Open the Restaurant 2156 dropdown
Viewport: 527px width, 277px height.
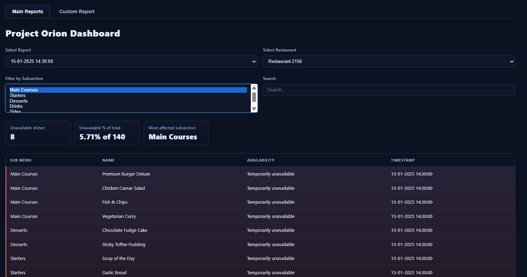point(389,62)
